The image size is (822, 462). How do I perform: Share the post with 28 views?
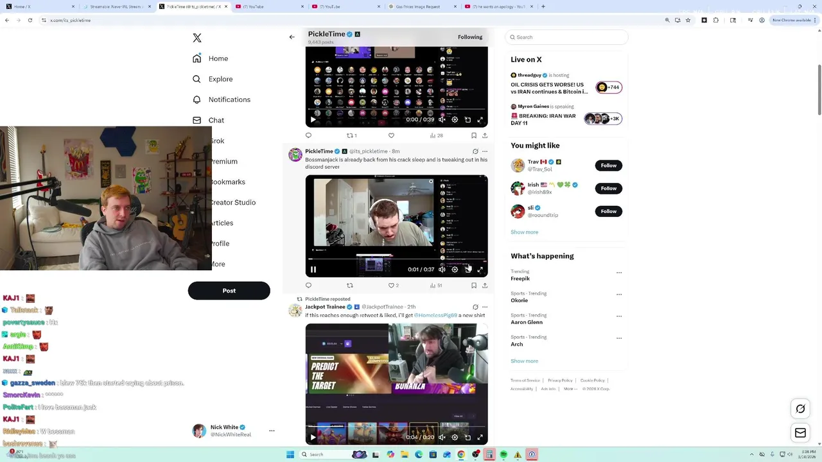[x=485, y=135]
